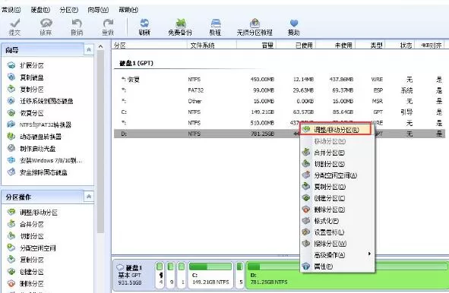This screenshot has height=293, width=449.
Task: Open the 教程 tutorial toolbar icon
Action: (215, 27)
